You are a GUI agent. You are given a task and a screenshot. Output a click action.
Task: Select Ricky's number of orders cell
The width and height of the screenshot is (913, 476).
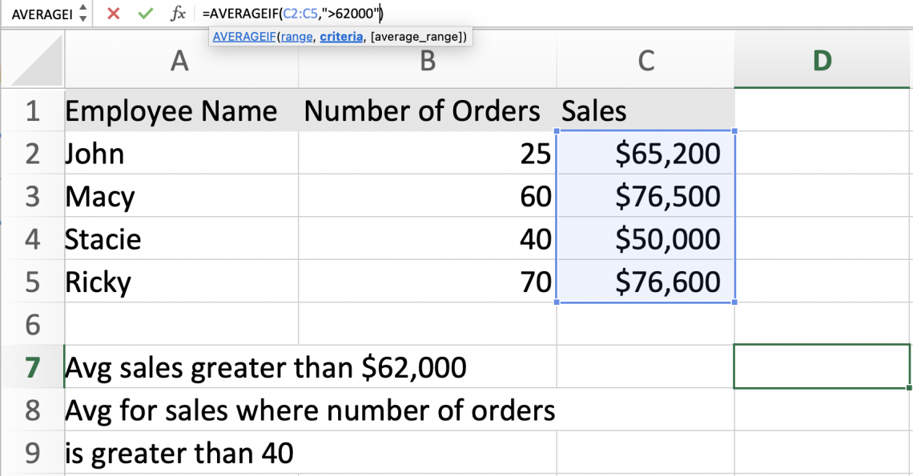pyautogui.click(x=427, y=282)
